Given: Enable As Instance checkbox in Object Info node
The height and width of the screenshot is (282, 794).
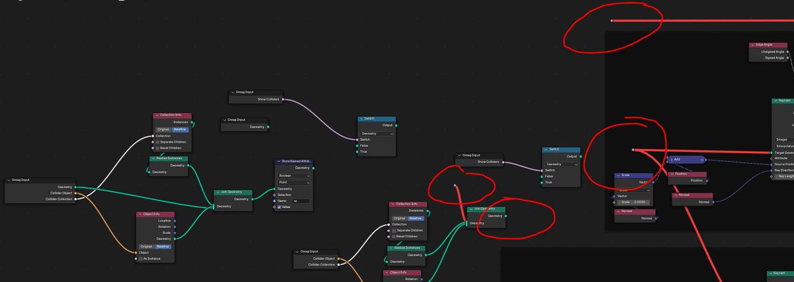Looking at the screenshot, I should (141, 259).
